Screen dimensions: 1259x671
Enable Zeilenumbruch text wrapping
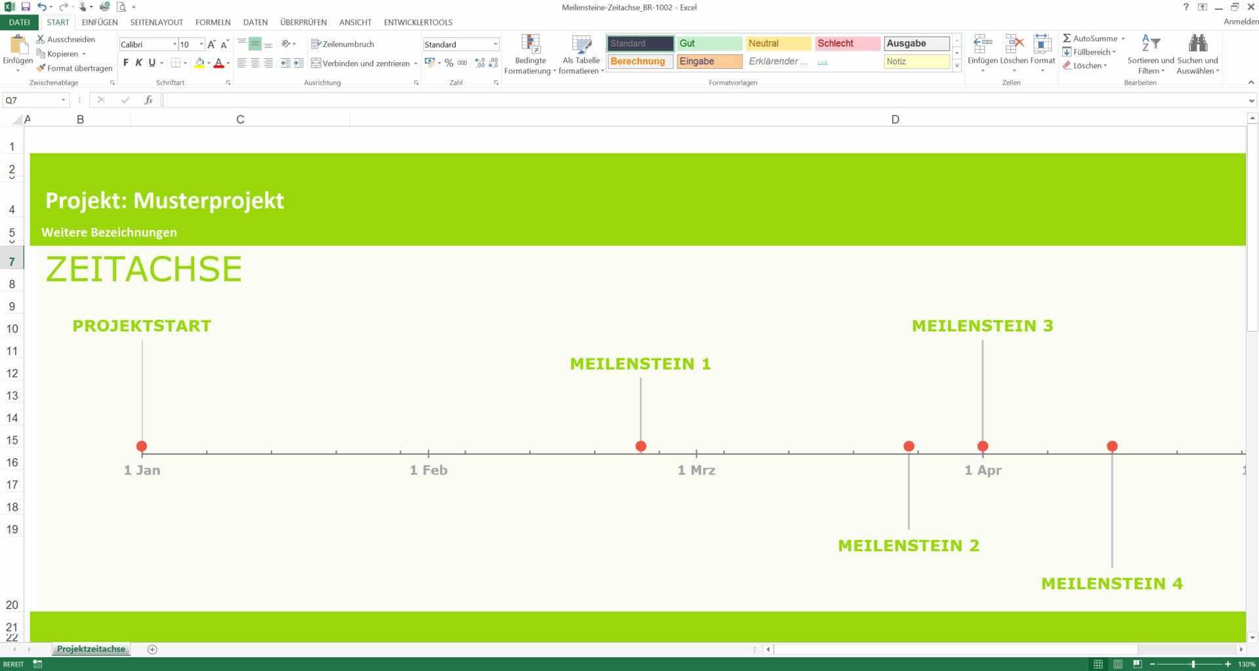342,44
